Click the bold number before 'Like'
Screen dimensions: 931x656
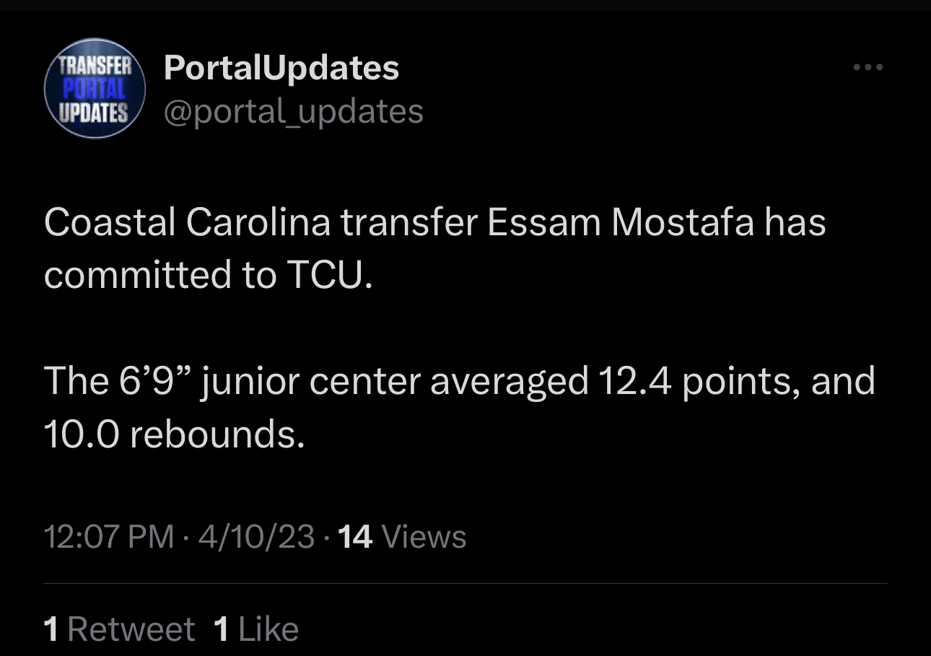click(x=222, y=629)
